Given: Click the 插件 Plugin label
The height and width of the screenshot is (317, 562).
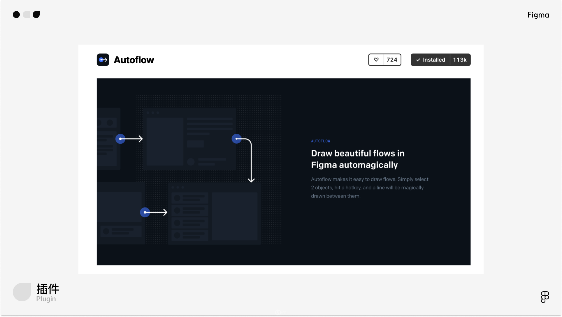Looking at the screenshot, I should 48,293.
